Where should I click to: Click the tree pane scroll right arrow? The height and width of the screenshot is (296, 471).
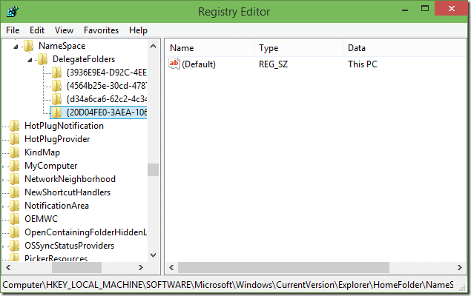141,268
